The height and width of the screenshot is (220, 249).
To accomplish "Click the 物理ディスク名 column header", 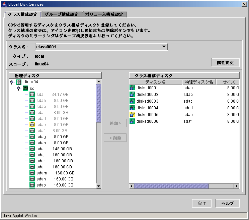I will [199, 82].
